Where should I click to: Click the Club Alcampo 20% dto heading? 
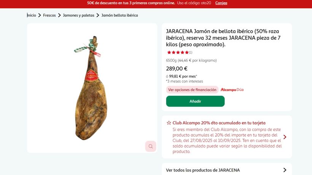tap(219, 123)
